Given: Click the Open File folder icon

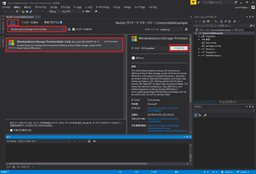Looking at the screenshot, I should click(23, 11).
